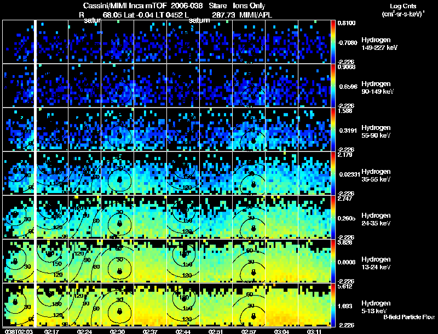Click the '287.73 MIMI/APL' header text

[x=242, y=15]
